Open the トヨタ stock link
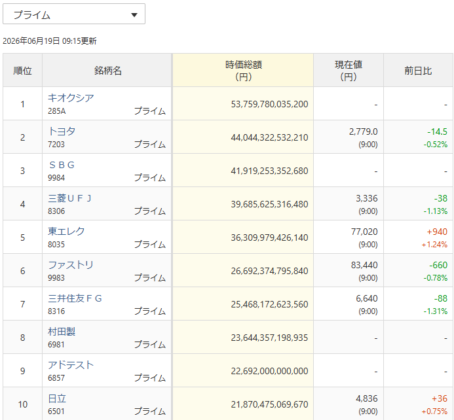Image resolution: width=454 pixels, height=420 pixels. point(62,131)
